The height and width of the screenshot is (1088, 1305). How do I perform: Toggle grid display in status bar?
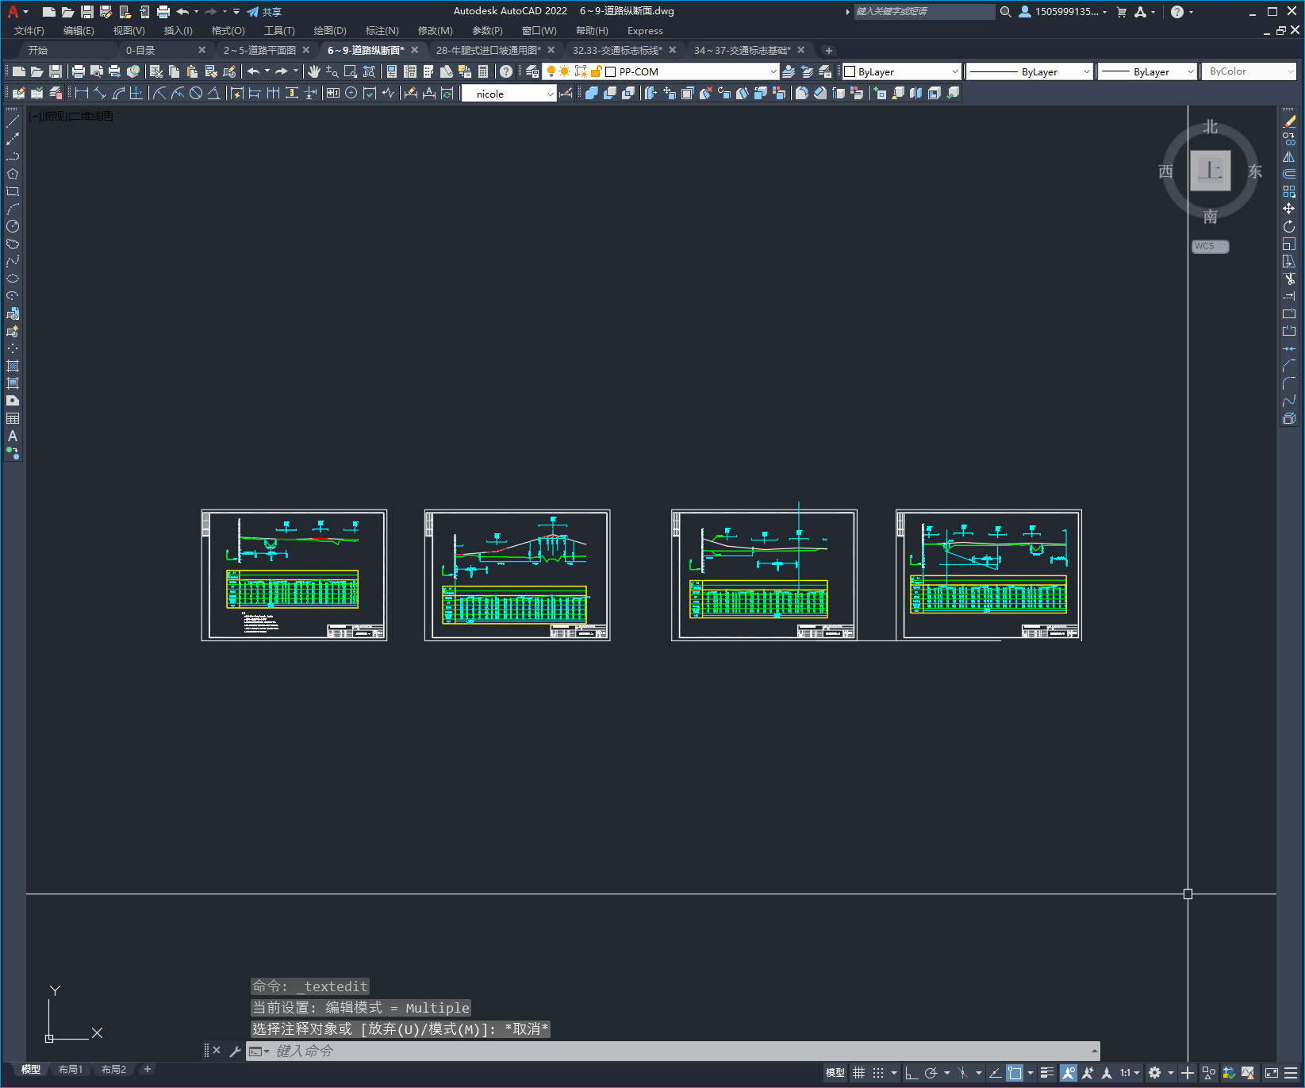[x=859, y=1073]
